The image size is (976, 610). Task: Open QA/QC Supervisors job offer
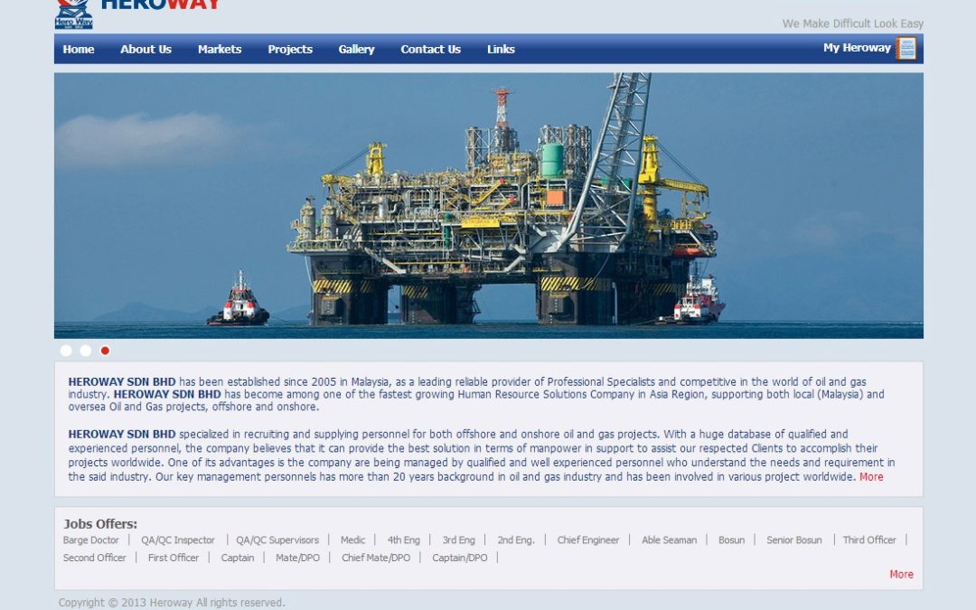[x=277, y=540]
